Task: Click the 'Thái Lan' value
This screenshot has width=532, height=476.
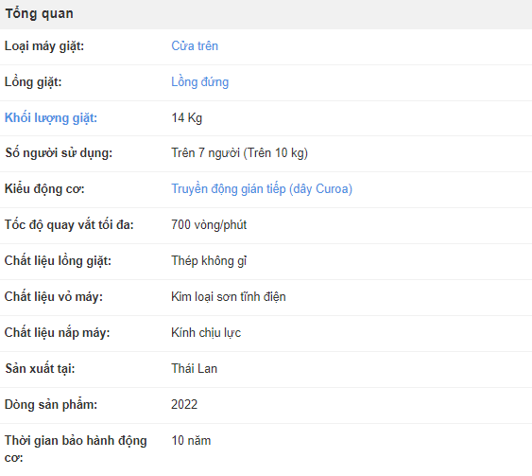Action: (x=194, y=369)
